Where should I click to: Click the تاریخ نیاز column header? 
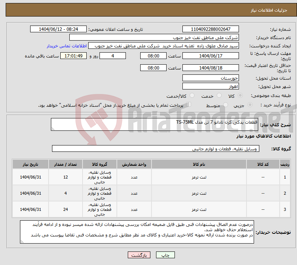(31, 164)
